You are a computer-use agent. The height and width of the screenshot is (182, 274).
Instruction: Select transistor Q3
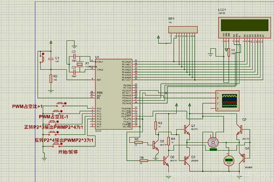click(x=187, y=160)
